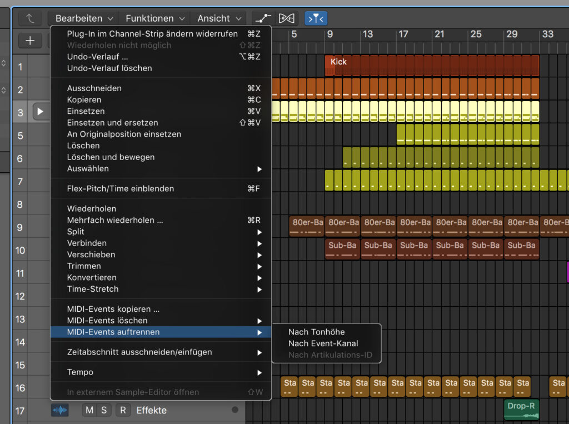Choose Löschen und bewegen
Image resolution: width=569 pixels, height=424 pixels.
click(x=161, y=157)
